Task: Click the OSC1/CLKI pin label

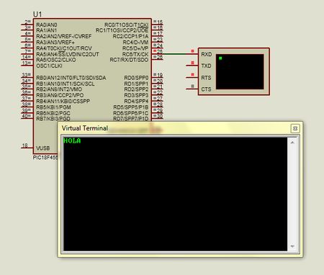Action: point(49,66)
